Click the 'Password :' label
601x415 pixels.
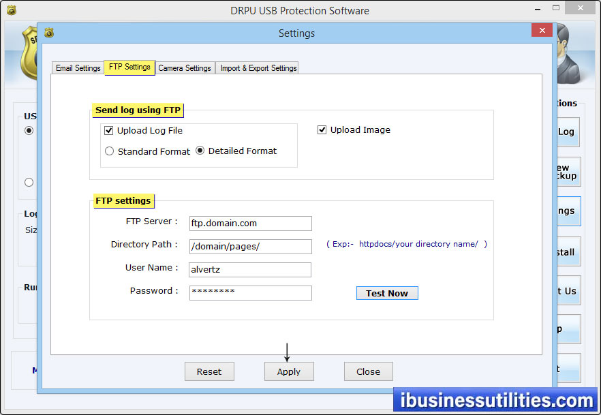pyautogui.click(x=154, y=291)
